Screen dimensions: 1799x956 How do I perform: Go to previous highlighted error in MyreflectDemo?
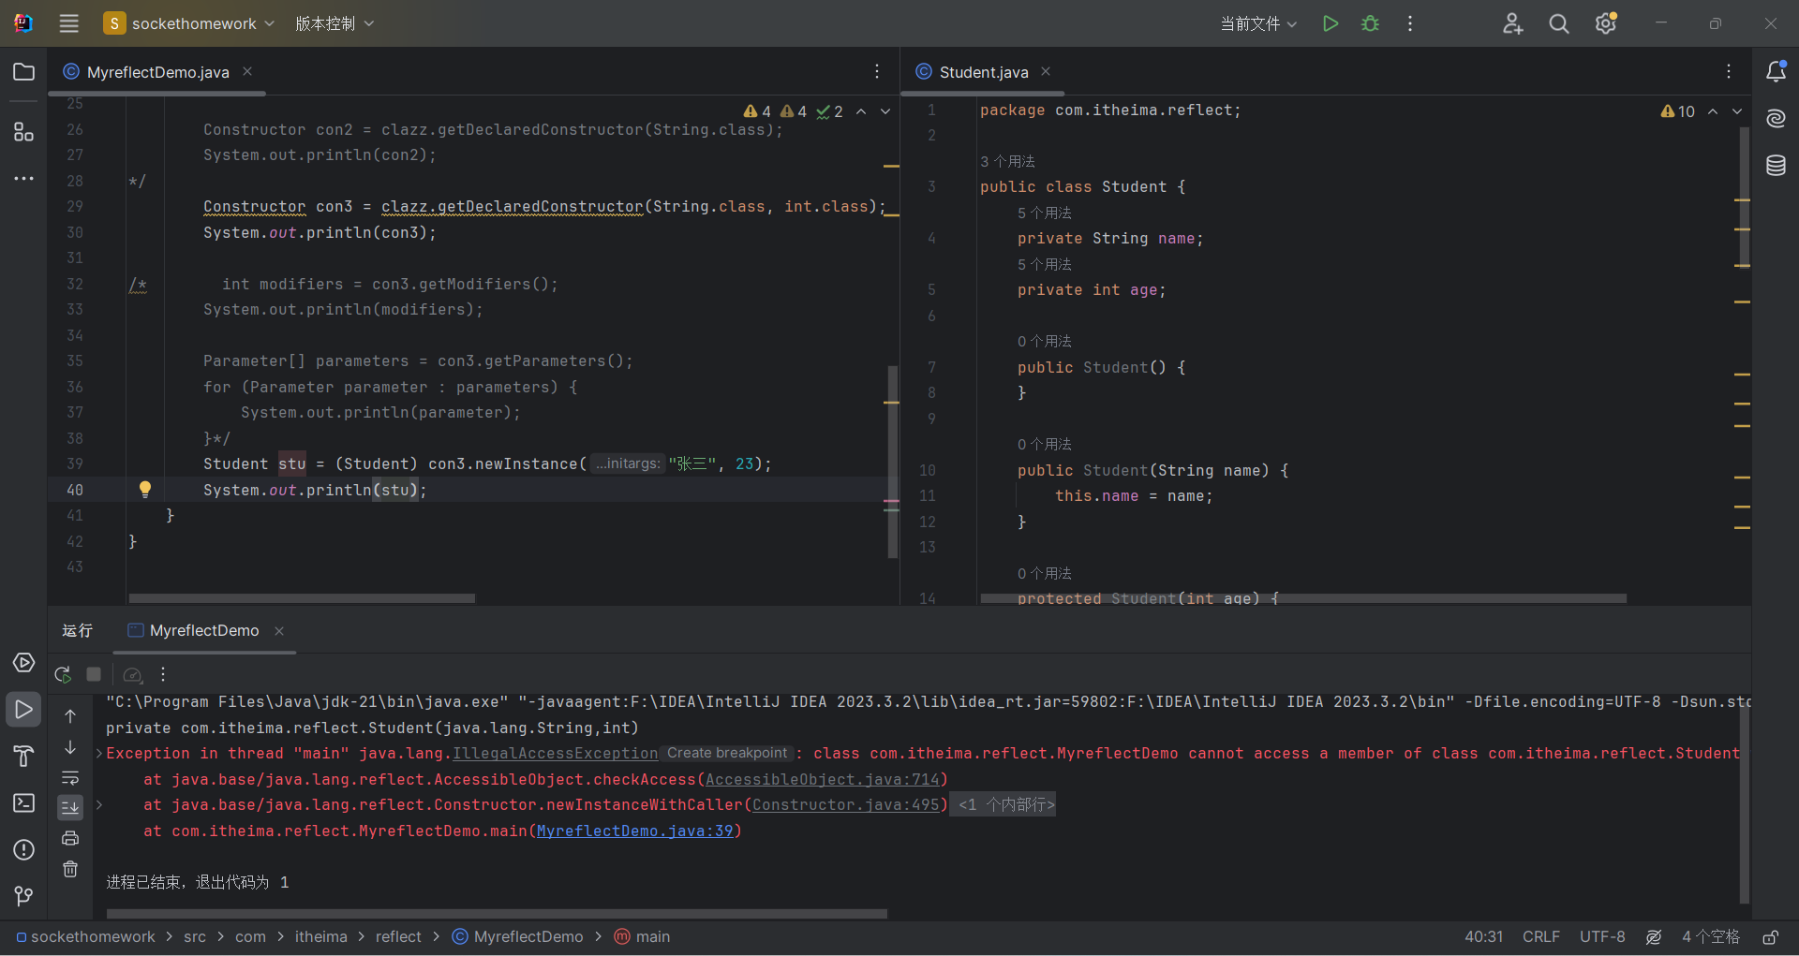tap(861, 111)
